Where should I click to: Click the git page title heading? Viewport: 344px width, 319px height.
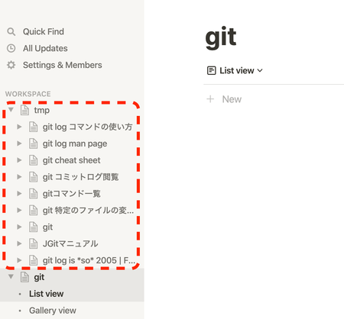221,37
